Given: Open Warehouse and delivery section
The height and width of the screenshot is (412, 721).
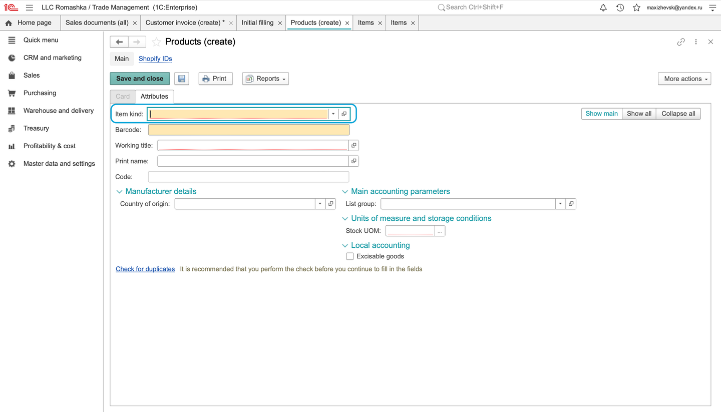Looking at the screenshot, I should 59,111.
